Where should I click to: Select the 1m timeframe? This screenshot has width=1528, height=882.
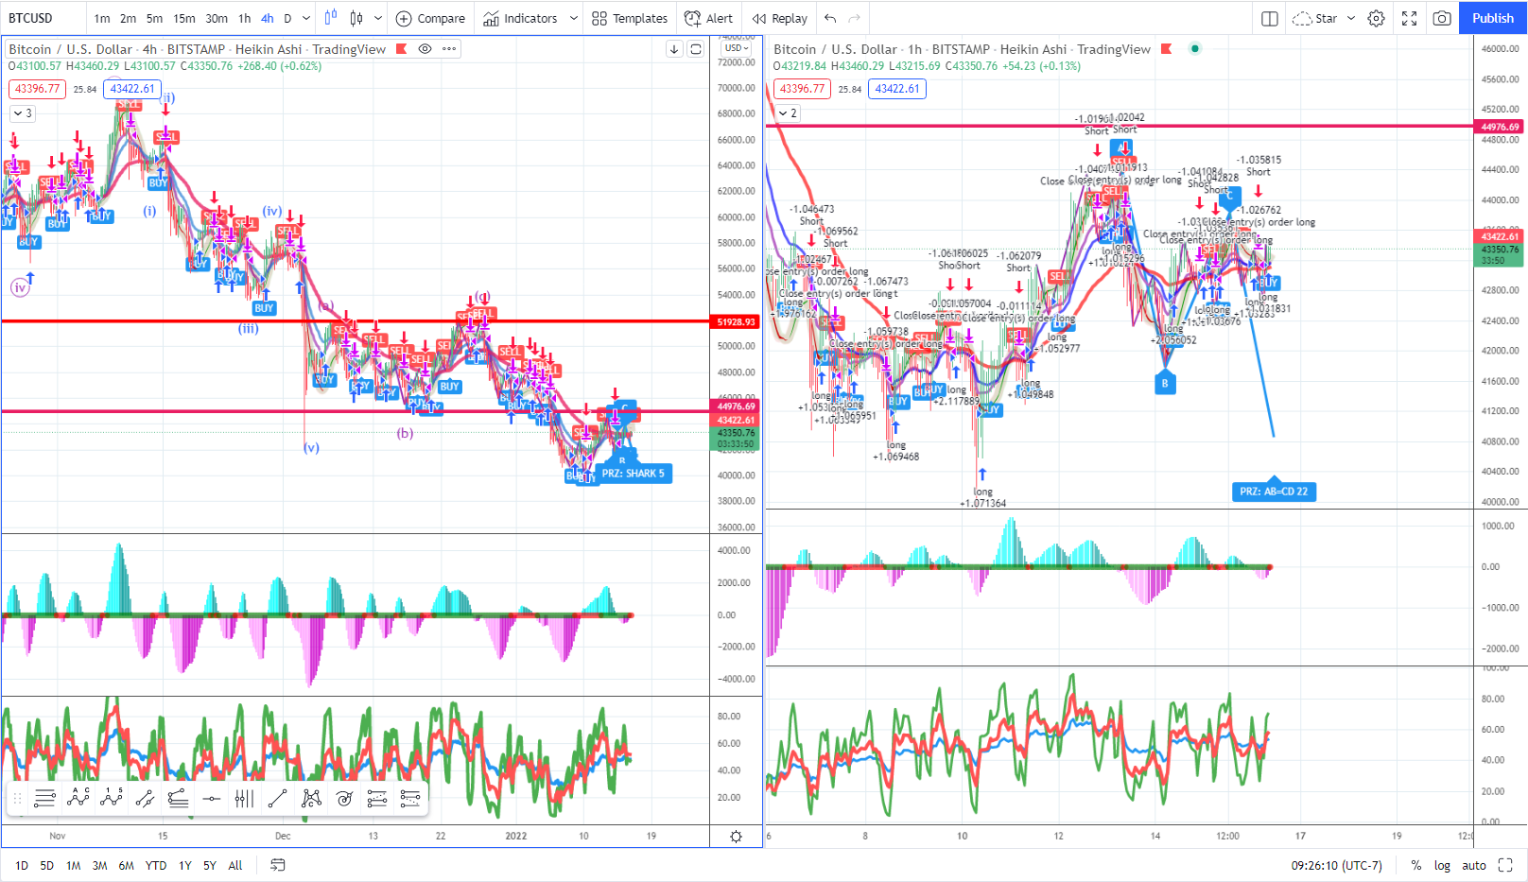(102, 18)
